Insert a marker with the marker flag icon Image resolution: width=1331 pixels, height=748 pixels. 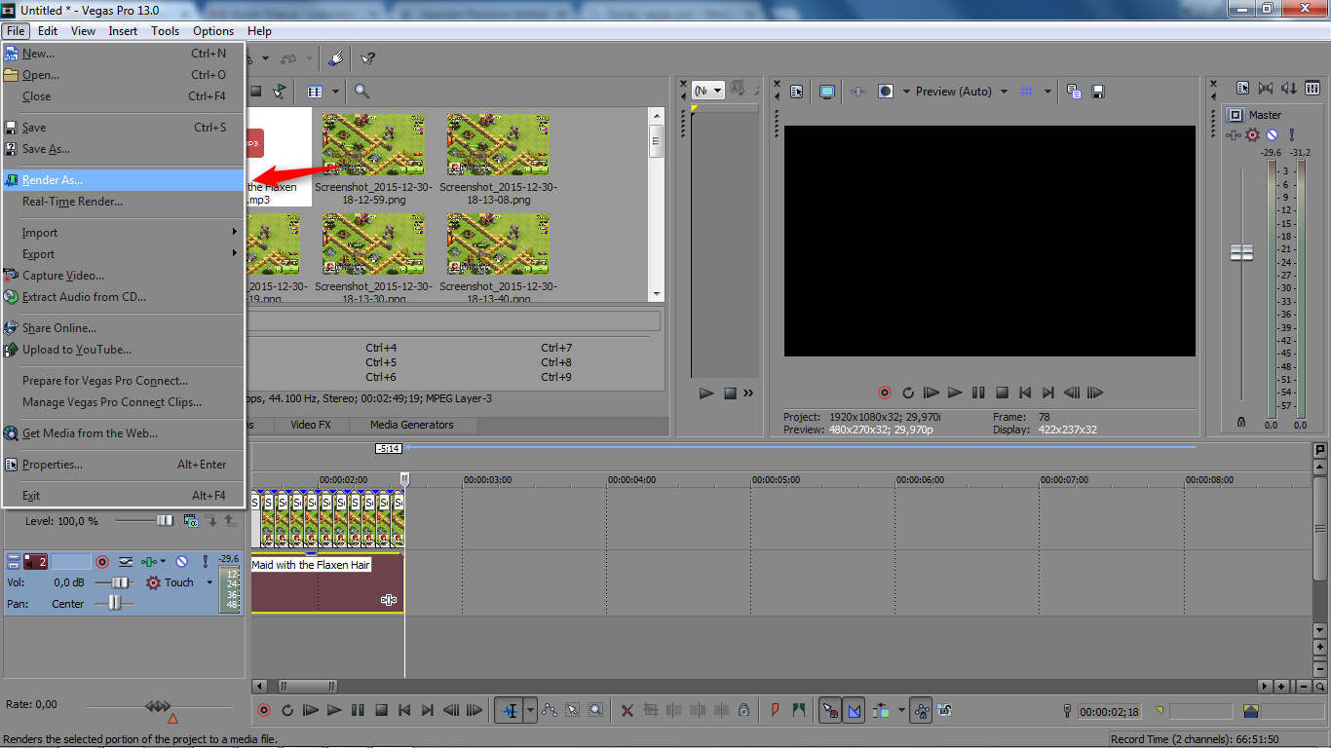click(x=776, y=711)
